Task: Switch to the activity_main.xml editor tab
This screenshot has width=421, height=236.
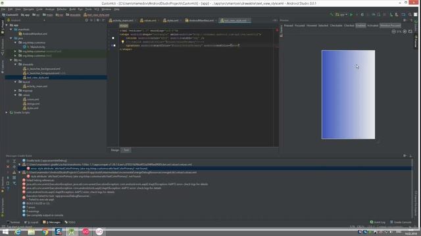Action: pos(122,20)
